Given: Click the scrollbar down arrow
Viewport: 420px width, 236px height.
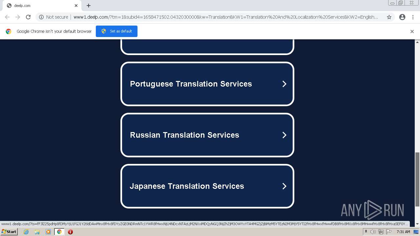Looking at the screenshot, I should (417, 224).
